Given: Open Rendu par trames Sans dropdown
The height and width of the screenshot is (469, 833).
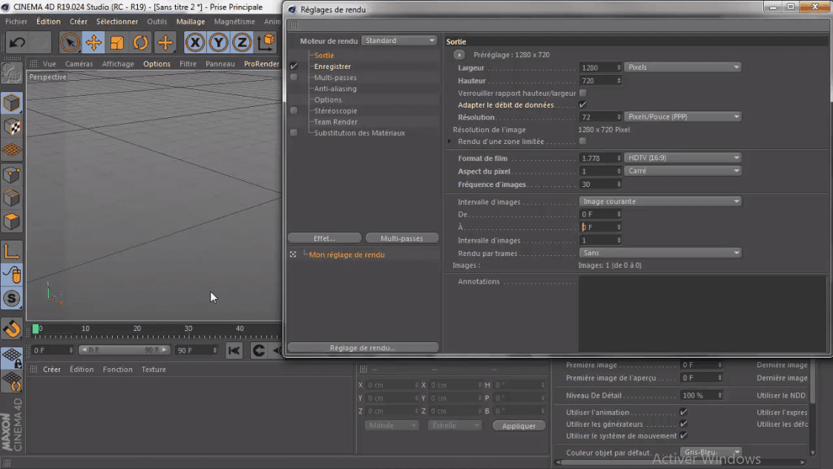Looking at the screenshot, I should [660, 253].
